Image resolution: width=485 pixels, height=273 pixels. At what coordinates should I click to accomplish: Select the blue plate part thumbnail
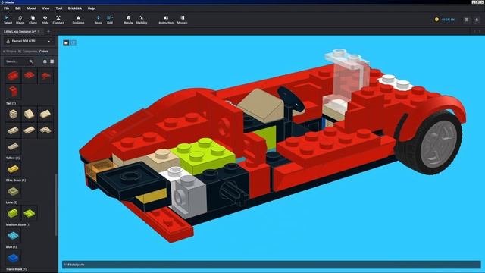[13, 258]
